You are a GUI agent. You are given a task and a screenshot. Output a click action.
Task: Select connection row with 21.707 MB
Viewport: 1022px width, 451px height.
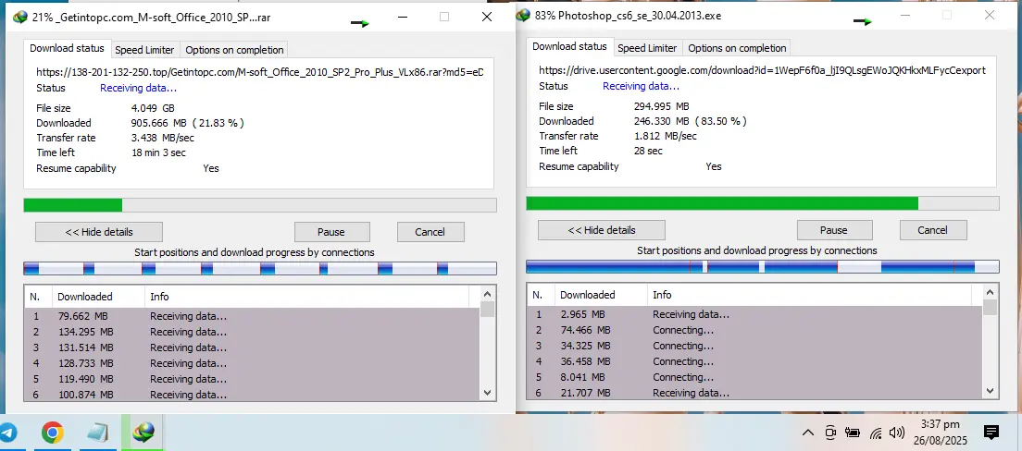point(755,393)
